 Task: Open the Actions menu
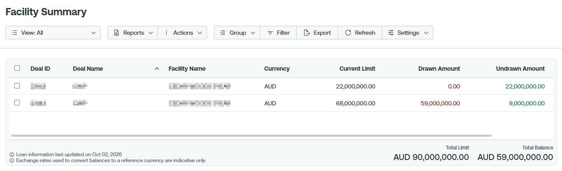[183, 33]
